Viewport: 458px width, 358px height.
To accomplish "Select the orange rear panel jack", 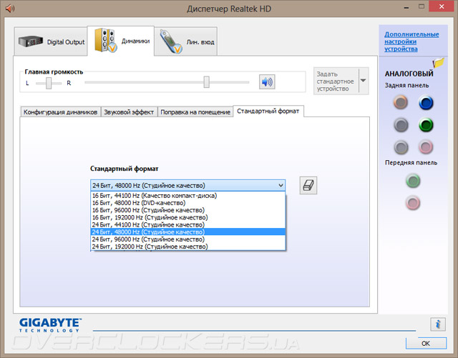I will [401, 102].
